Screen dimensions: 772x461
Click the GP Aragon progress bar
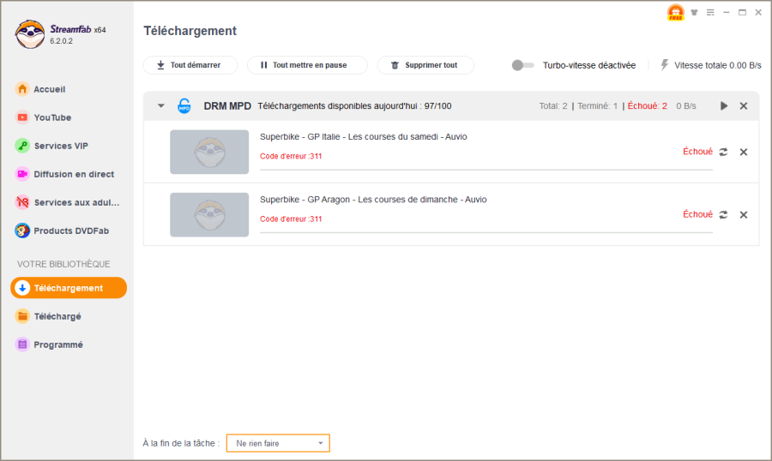[x=486, y=232]
